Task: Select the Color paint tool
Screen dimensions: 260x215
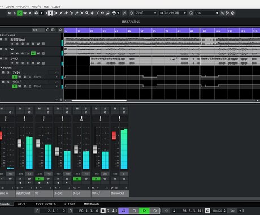Action: point(114,13)
